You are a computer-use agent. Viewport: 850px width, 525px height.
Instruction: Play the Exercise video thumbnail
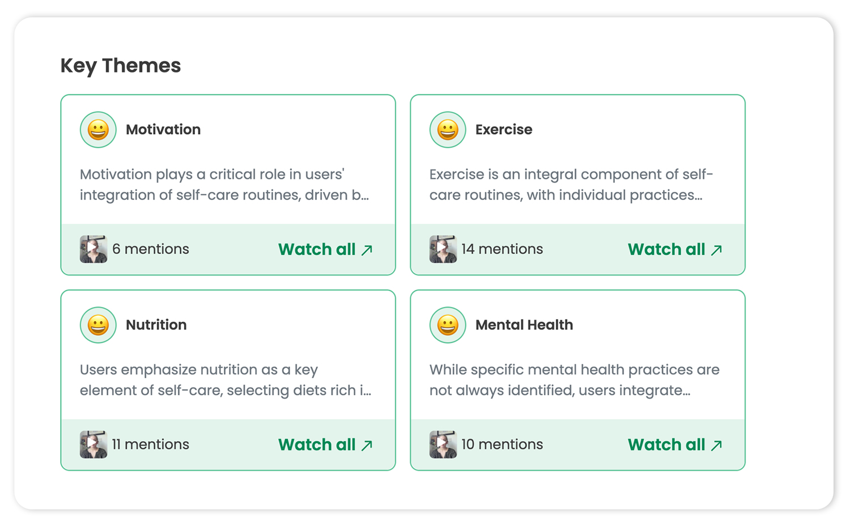pyautogui.click(x=443, y=249)
